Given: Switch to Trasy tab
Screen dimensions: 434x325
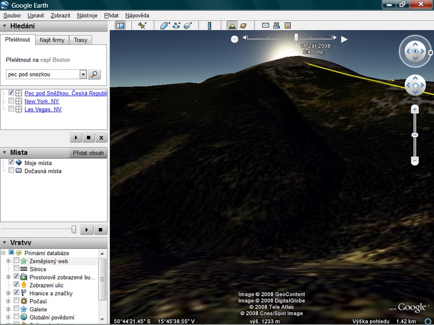Looking at the screenshot, I should point(80,40).
